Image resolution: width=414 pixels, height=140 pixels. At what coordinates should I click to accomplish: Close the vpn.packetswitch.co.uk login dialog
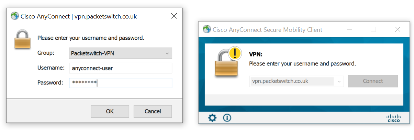174,16
